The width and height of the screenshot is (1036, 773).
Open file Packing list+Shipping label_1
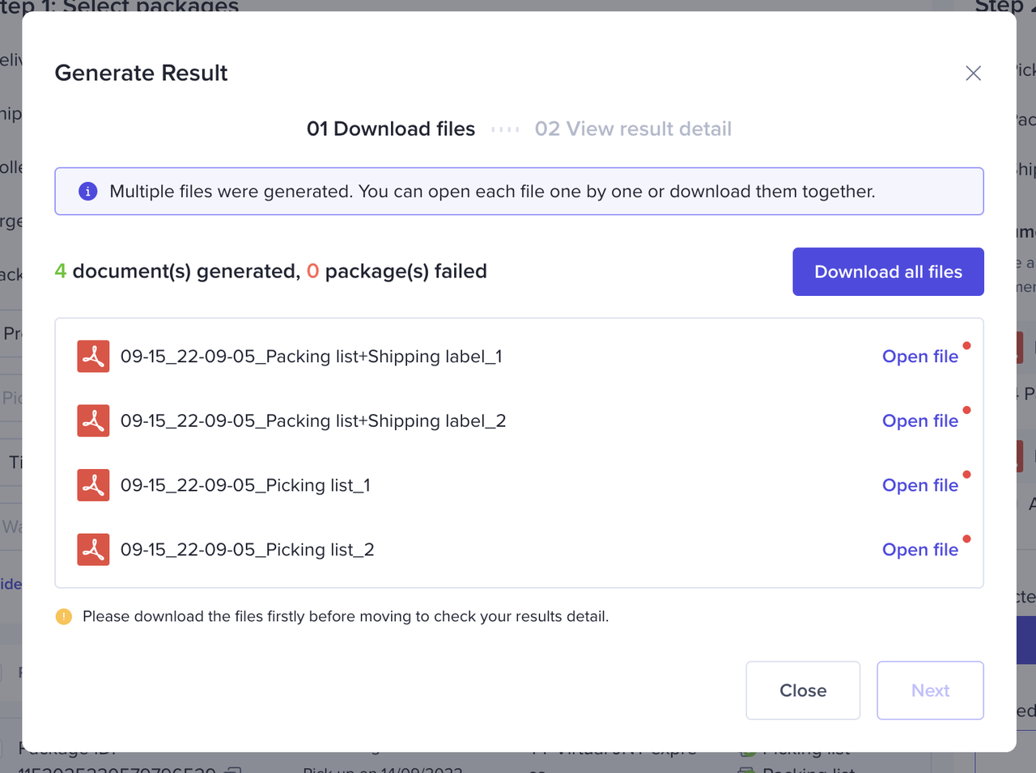[919, 357]
